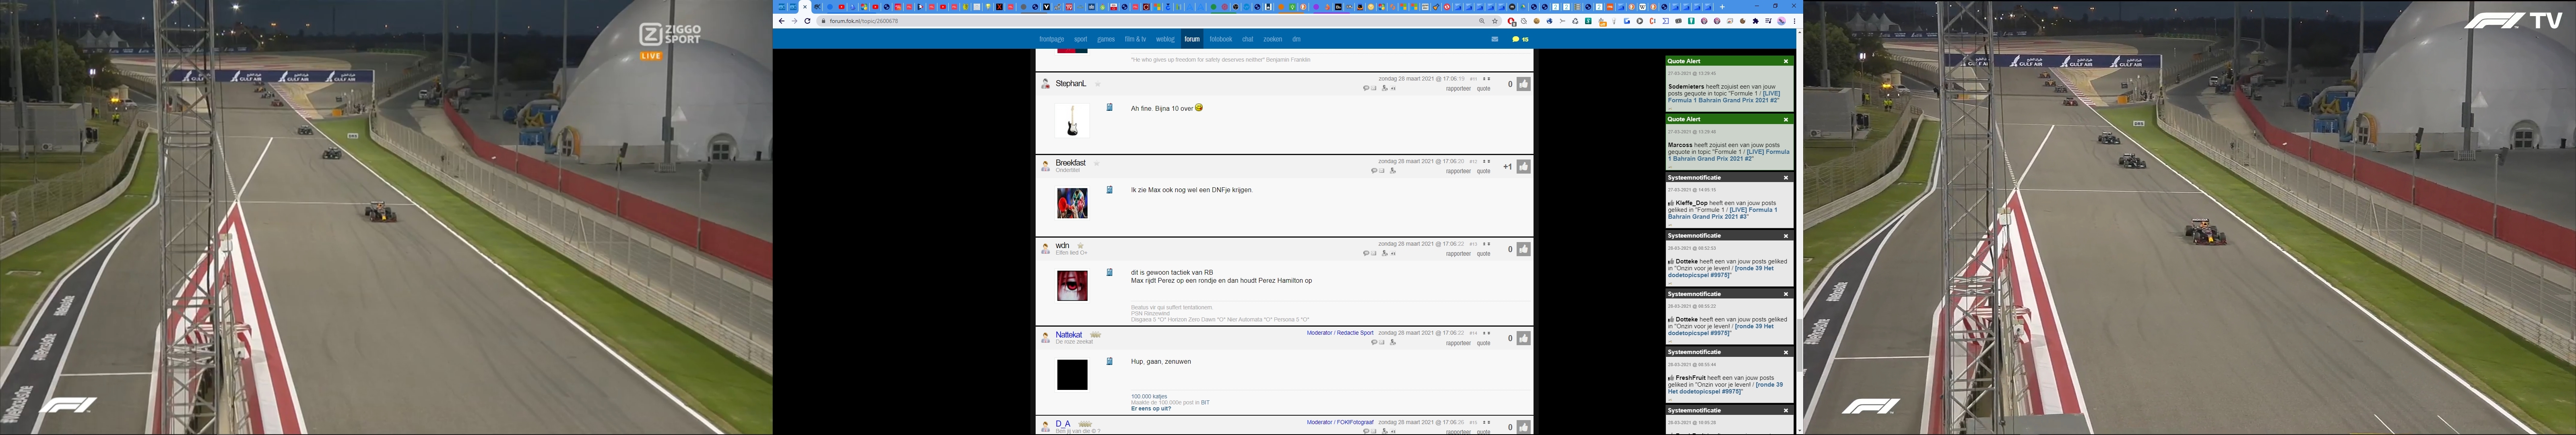
Task: Open post number #12 permalink
Action: point(1473,161)
